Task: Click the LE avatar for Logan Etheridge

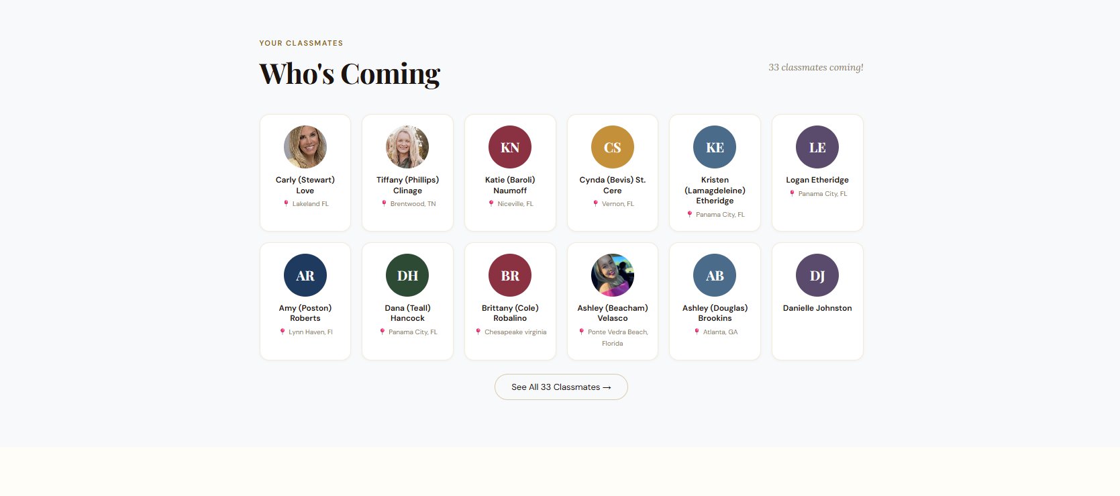Action: click(817, 147)
